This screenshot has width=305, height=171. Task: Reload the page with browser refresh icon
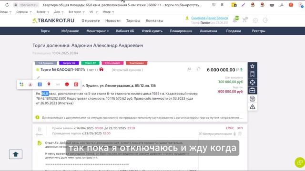pyautogui.click(x=7, y=5)
